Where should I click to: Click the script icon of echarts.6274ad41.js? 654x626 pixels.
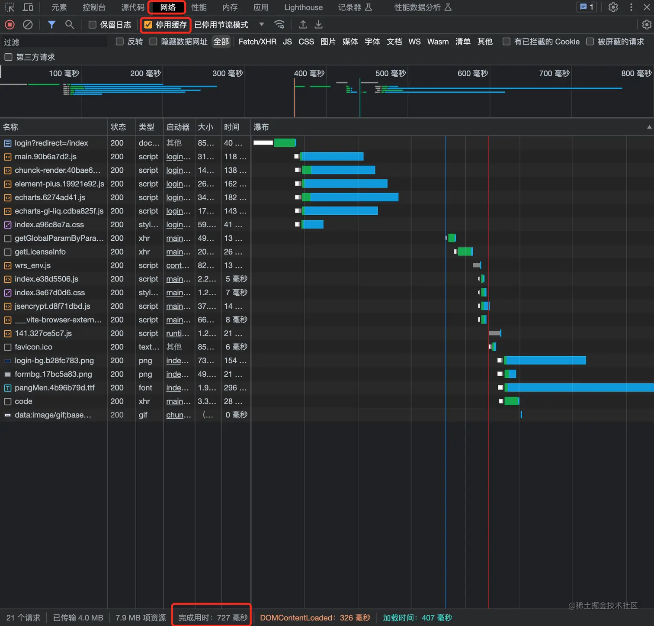8,197
